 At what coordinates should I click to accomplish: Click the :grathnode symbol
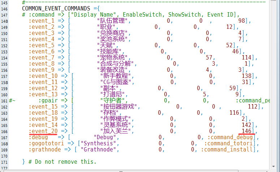click(45, 150)
